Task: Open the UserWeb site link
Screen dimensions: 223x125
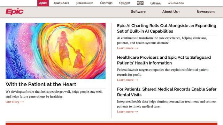Action: (x=156, y=3)
